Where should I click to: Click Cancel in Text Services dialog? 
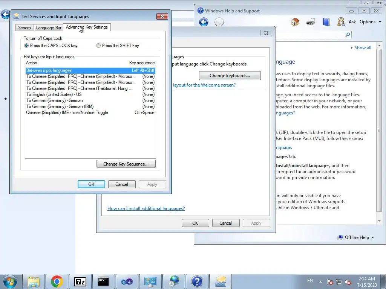coord(122,184)
